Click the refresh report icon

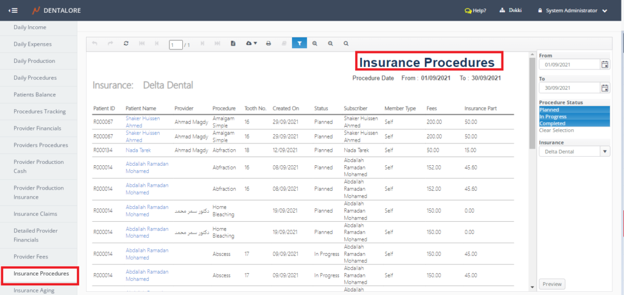[126, 43]
